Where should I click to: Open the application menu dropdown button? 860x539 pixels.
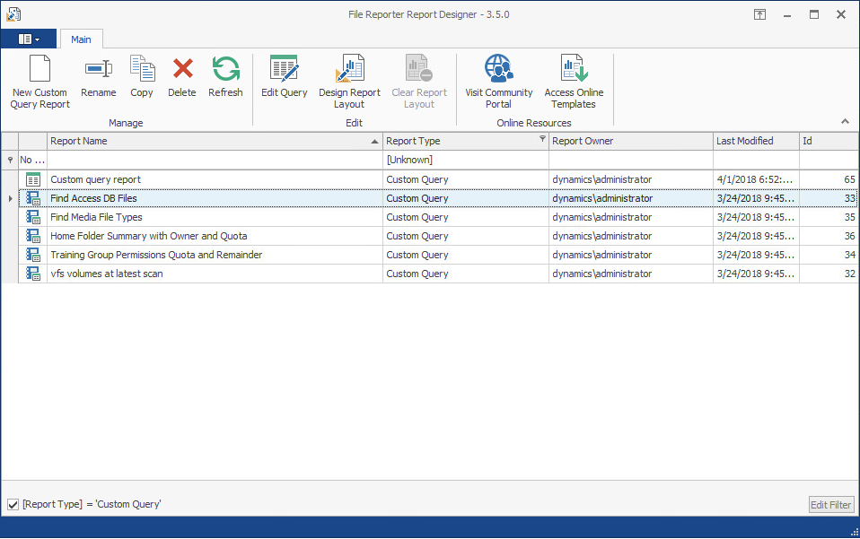[29, 39]
